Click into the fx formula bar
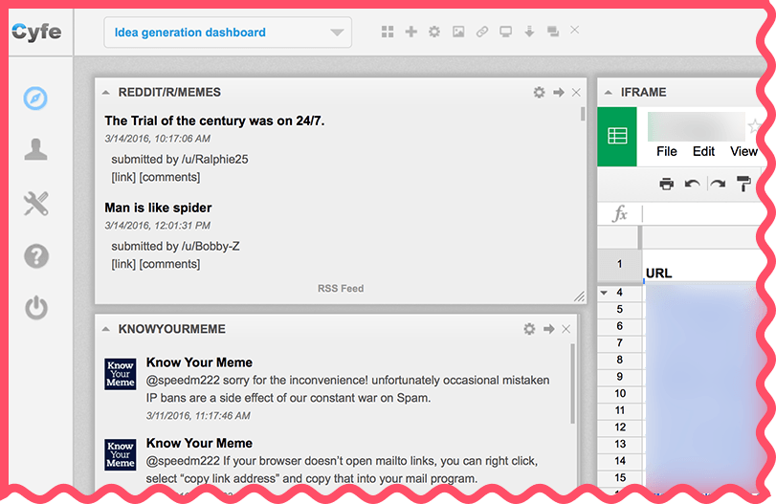 (702, 213)
